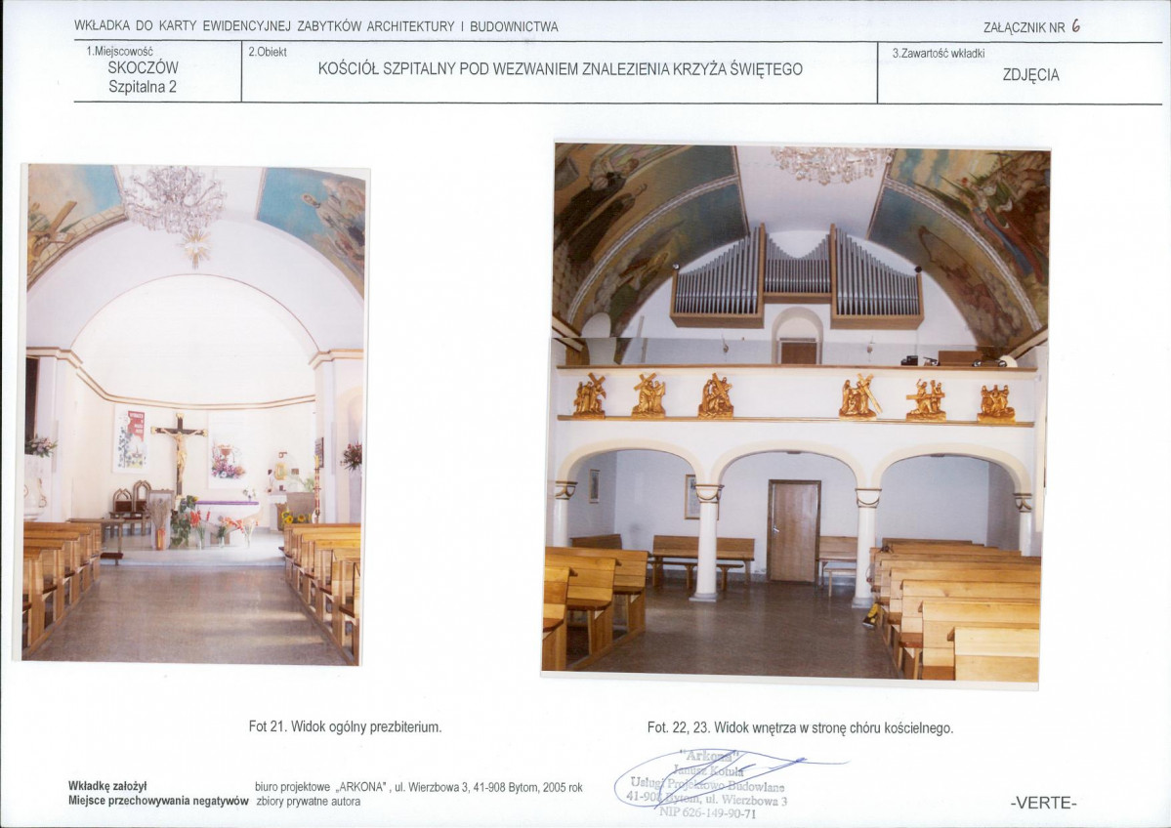Viewport: 1171px width, 828px height.
Task: Select the SKOCZÓW locality text
Action: [143, 68]
